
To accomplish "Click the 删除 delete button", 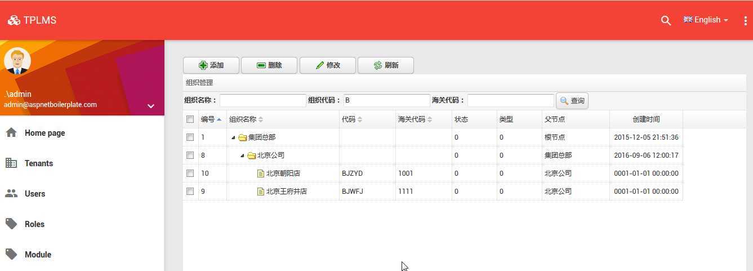I will (269, 65).
